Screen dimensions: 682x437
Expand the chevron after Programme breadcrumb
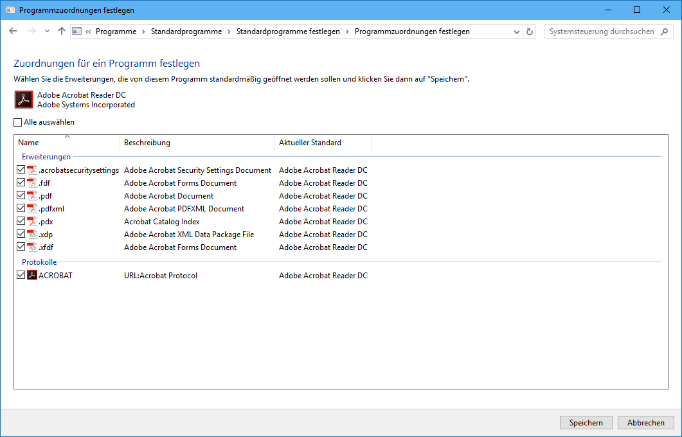tap(143, 31)
